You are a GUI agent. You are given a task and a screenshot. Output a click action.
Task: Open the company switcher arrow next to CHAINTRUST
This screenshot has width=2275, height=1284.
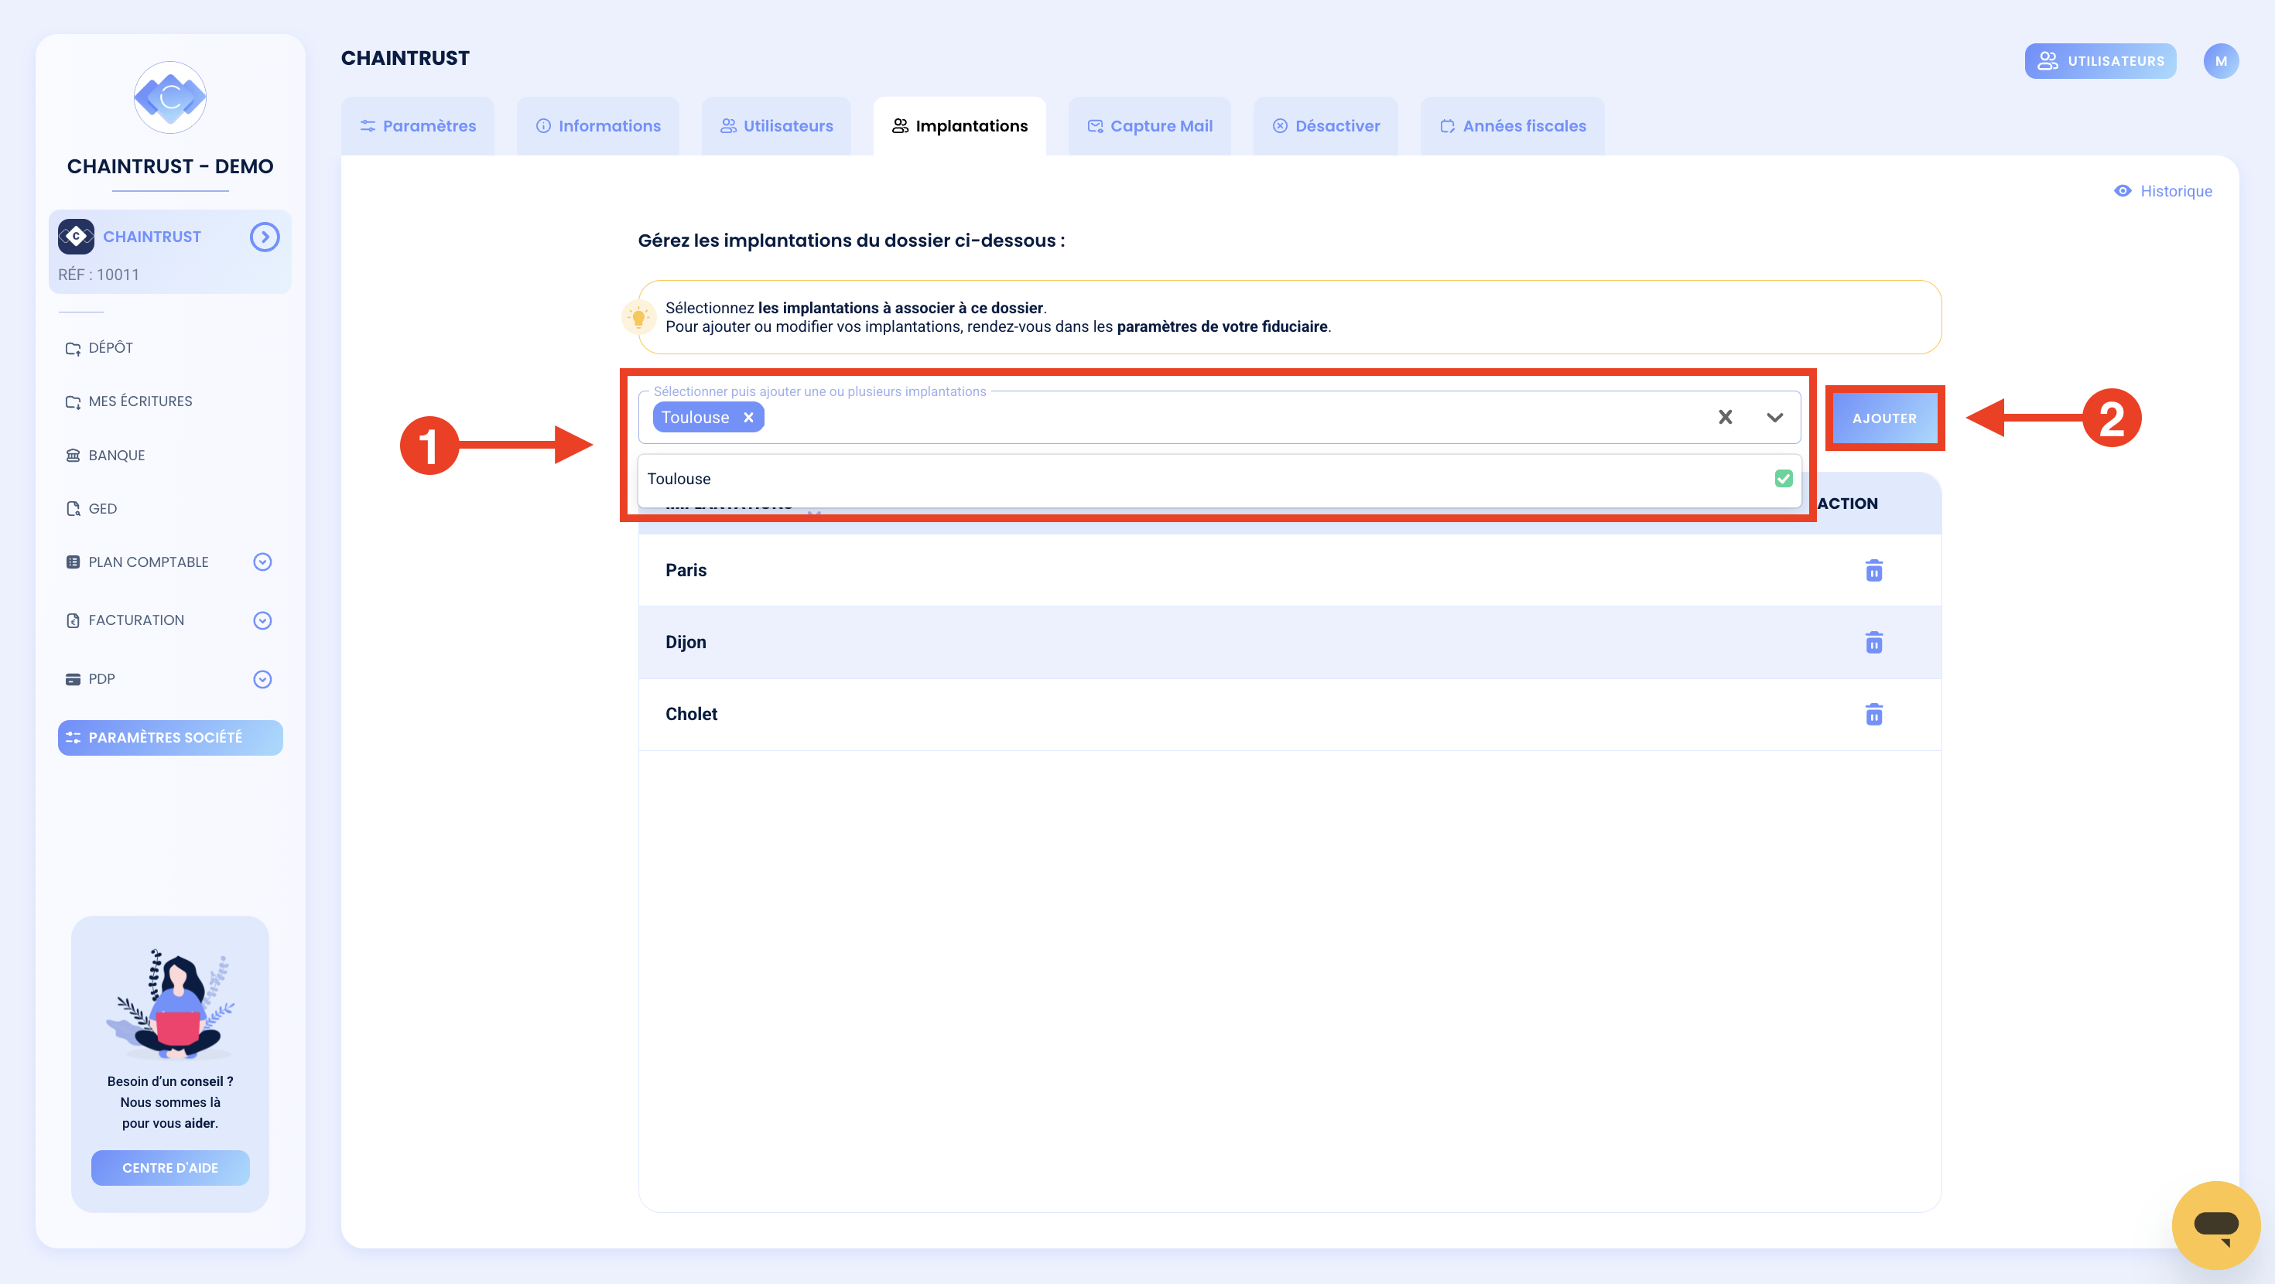(264, 237)
